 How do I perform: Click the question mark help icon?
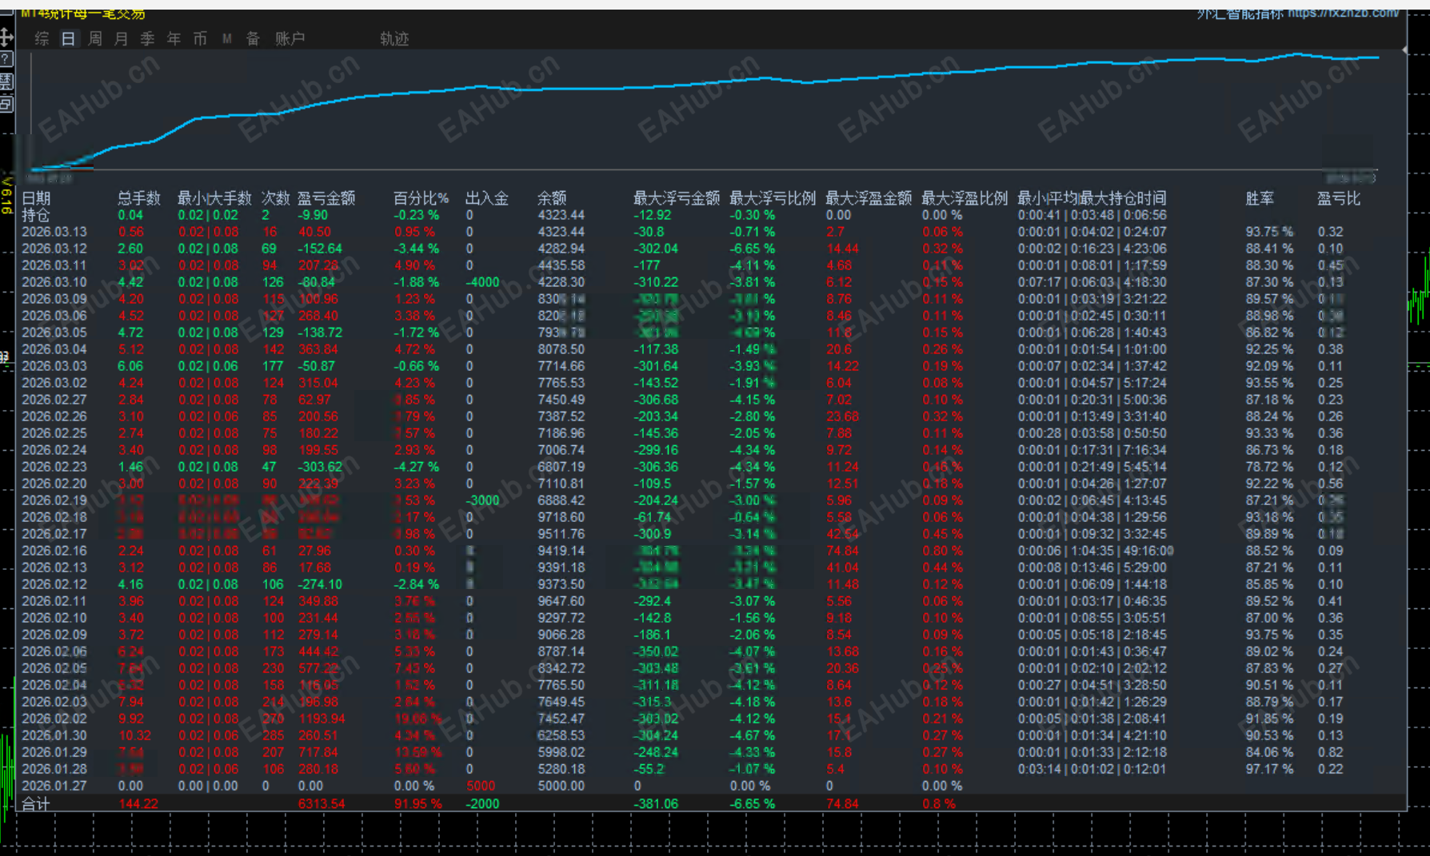coord(6,58)
